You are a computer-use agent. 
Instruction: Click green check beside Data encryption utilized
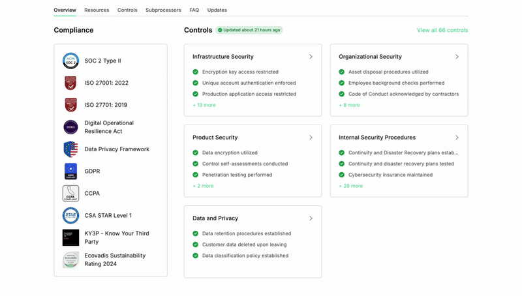tap(196, 153)
